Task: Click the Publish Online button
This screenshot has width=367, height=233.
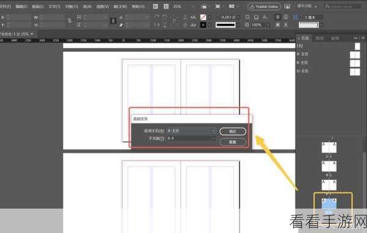Action: (264, 7)
